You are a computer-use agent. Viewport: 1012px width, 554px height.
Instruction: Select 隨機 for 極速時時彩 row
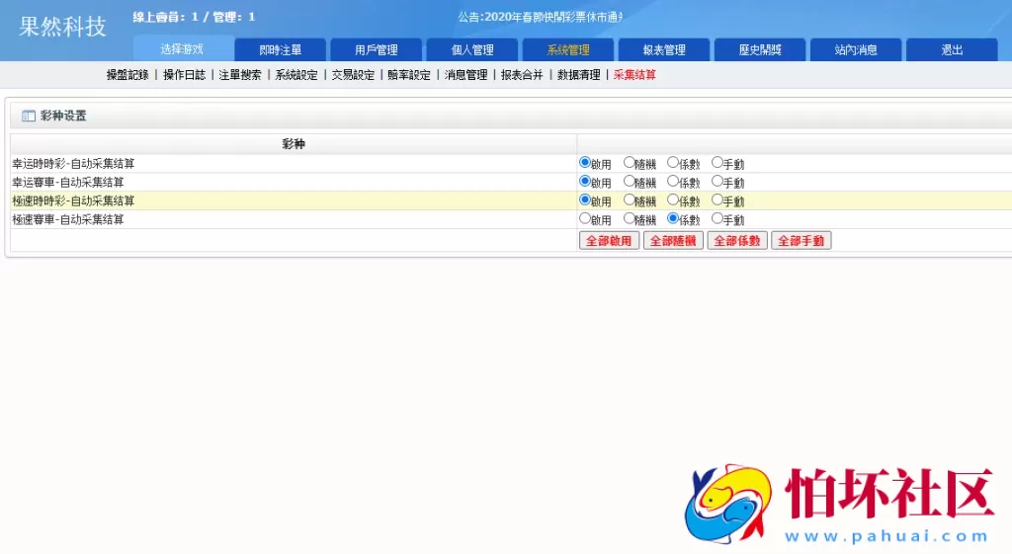tap(630, 199)
